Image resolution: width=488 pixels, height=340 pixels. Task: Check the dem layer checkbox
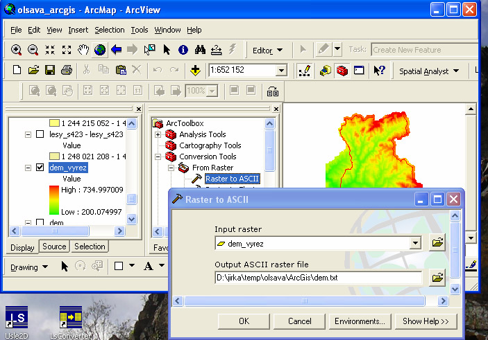[x=40, y=222]
